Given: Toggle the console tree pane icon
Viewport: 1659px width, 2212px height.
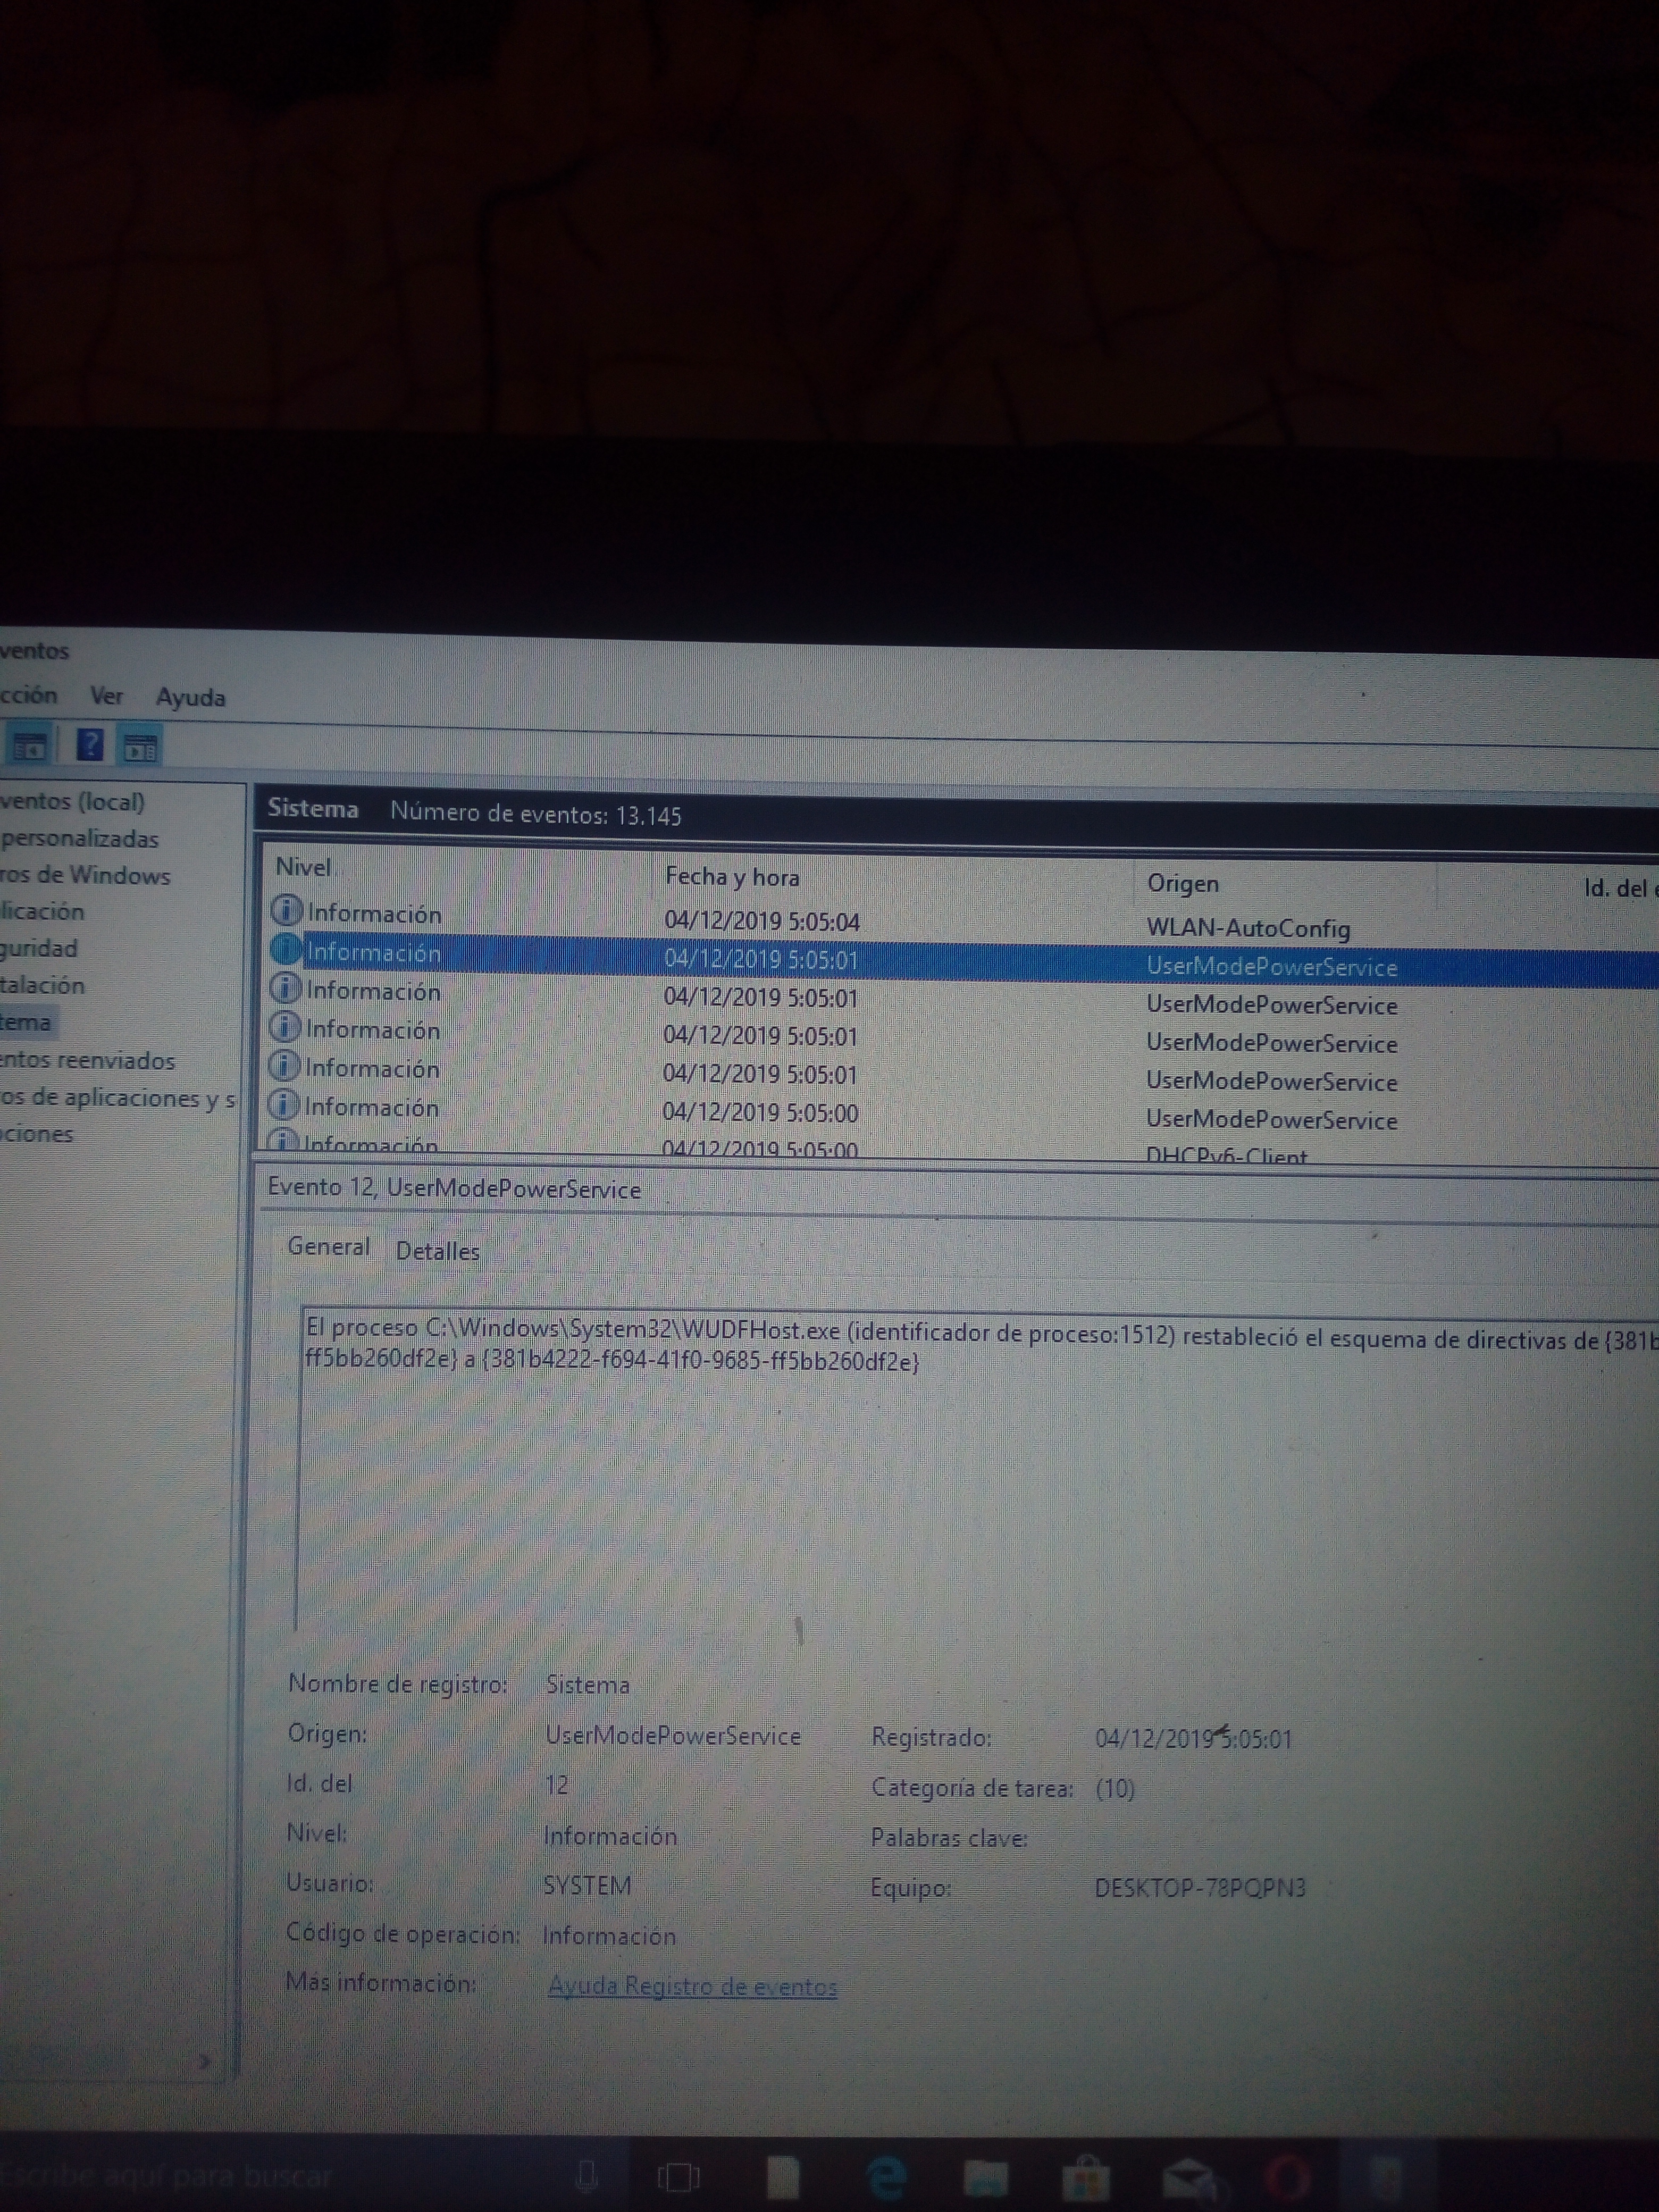Looking at the screenshot, I should click(x=29, y=746).
